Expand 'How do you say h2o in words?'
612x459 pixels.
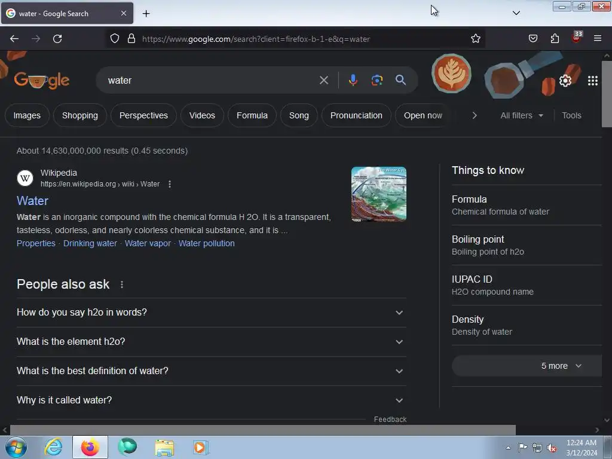(211, 313)
